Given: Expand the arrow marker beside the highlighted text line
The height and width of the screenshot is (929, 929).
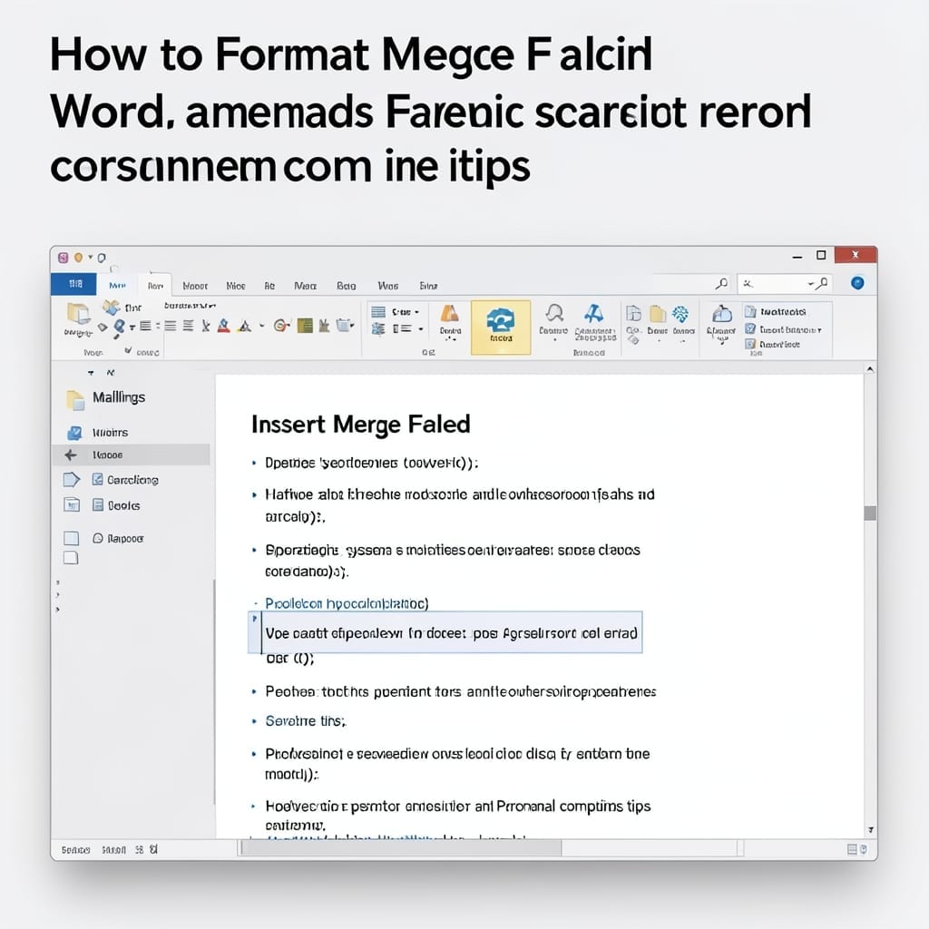Looking at the screenshot, I should (x=255, y=619).
